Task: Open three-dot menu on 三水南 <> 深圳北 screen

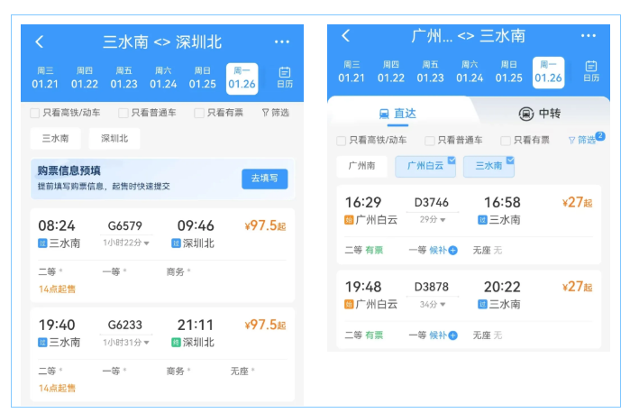Action: pos(282,41)
